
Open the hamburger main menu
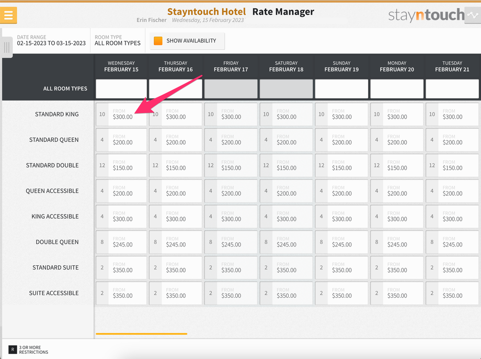pyautogui.click(x=8, y=15)
